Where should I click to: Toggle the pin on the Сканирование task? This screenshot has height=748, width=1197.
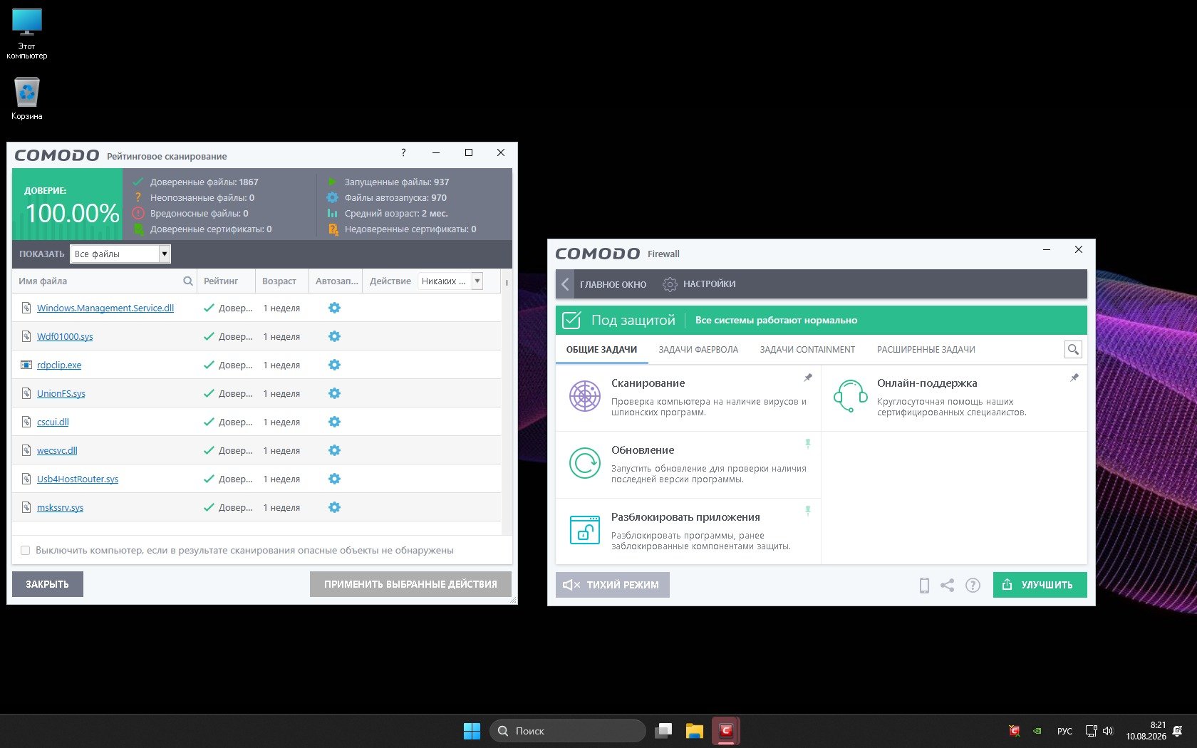point(808,378)
